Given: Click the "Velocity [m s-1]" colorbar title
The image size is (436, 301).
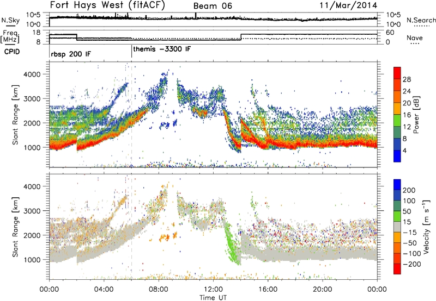Looking at the screenshot, I should pos(426,227).
